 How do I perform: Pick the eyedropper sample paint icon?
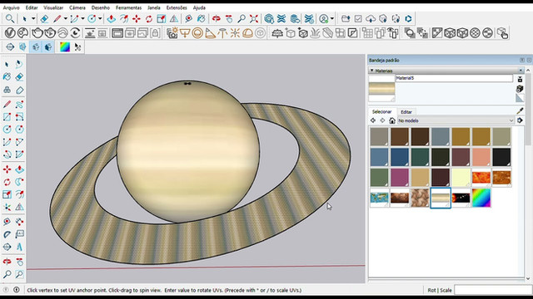point(520,110)
